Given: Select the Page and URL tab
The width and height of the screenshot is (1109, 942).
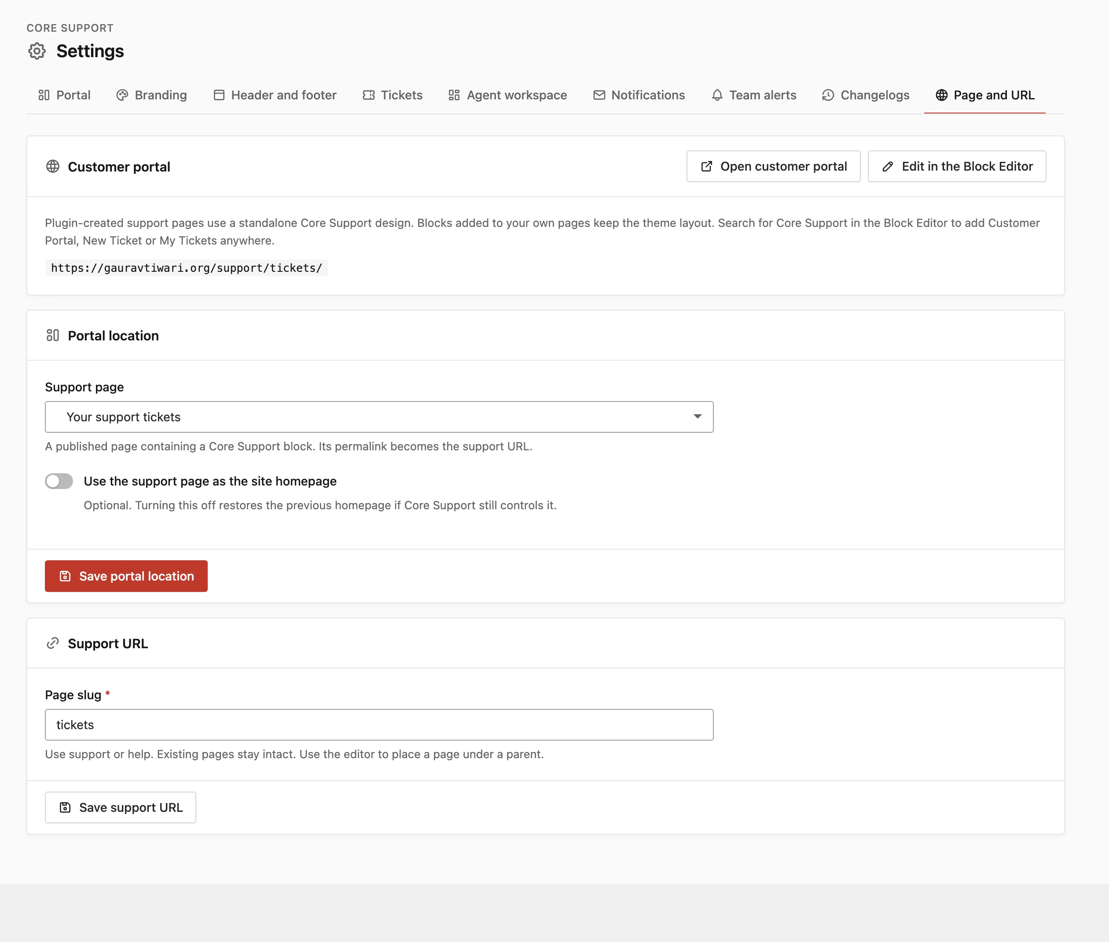Looking at the screenshot, I should pos(985,95).
